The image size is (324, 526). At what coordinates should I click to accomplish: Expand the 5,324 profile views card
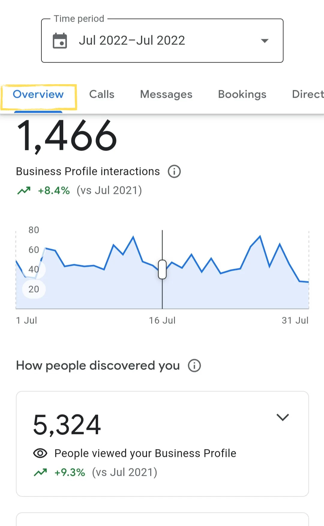click(x=282, y=417)
